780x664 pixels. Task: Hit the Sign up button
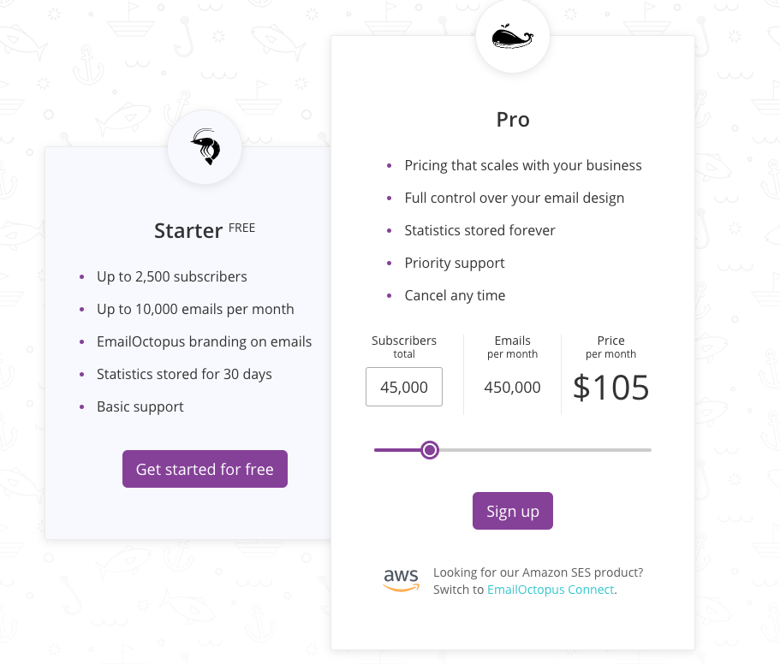[512, 511]
